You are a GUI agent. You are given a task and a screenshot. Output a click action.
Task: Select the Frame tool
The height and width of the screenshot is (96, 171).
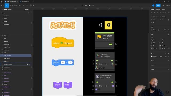[x=11, y=6]
